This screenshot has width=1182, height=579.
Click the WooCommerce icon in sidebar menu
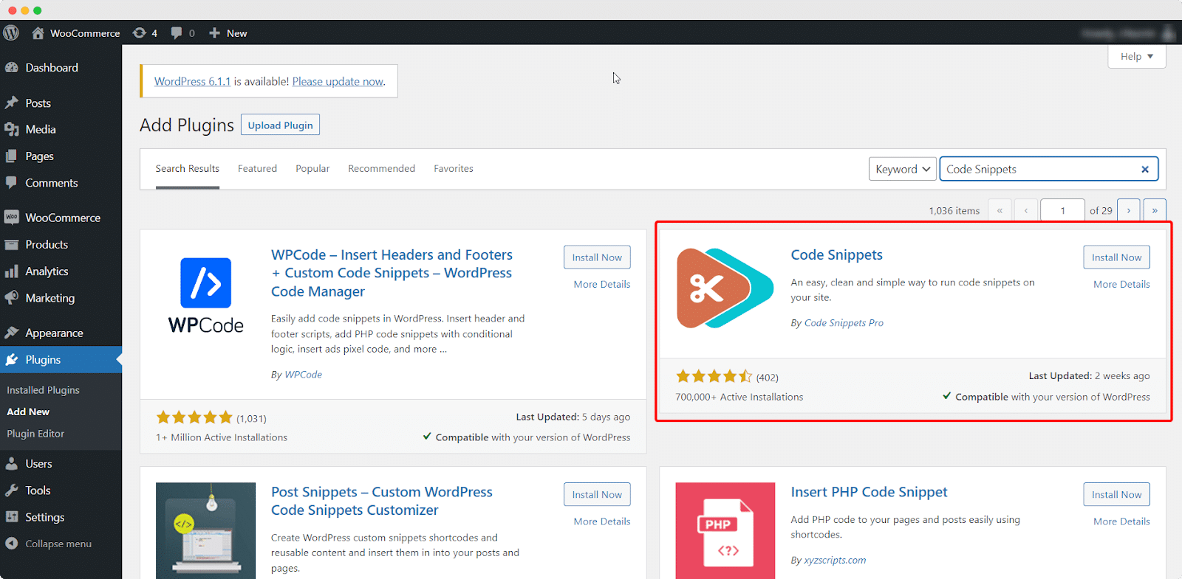coord(11,218)
